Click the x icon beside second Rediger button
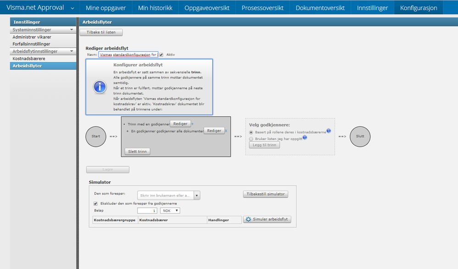The width and height of the screenshot is (458, 269). 226,131
